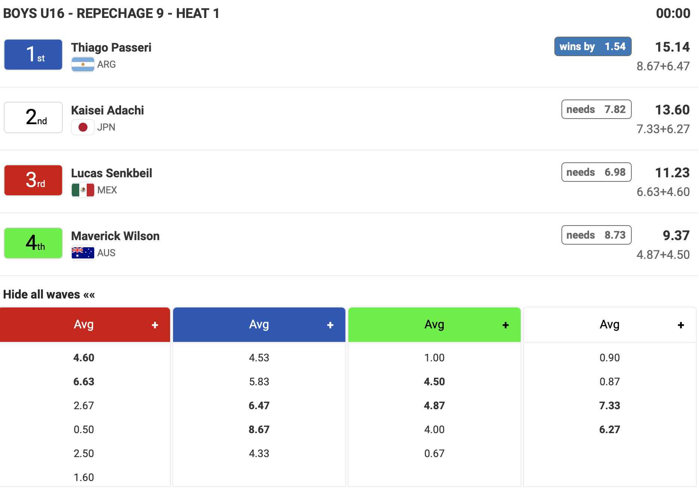The width and height of the screenshot is (699, 490).
Task: Click the Mexico flag icon
Action: [x=83, y=190]
